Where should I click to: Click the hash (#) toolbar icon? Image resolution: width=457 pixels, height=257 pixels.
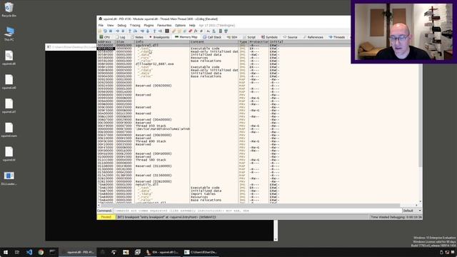(201, 31)
